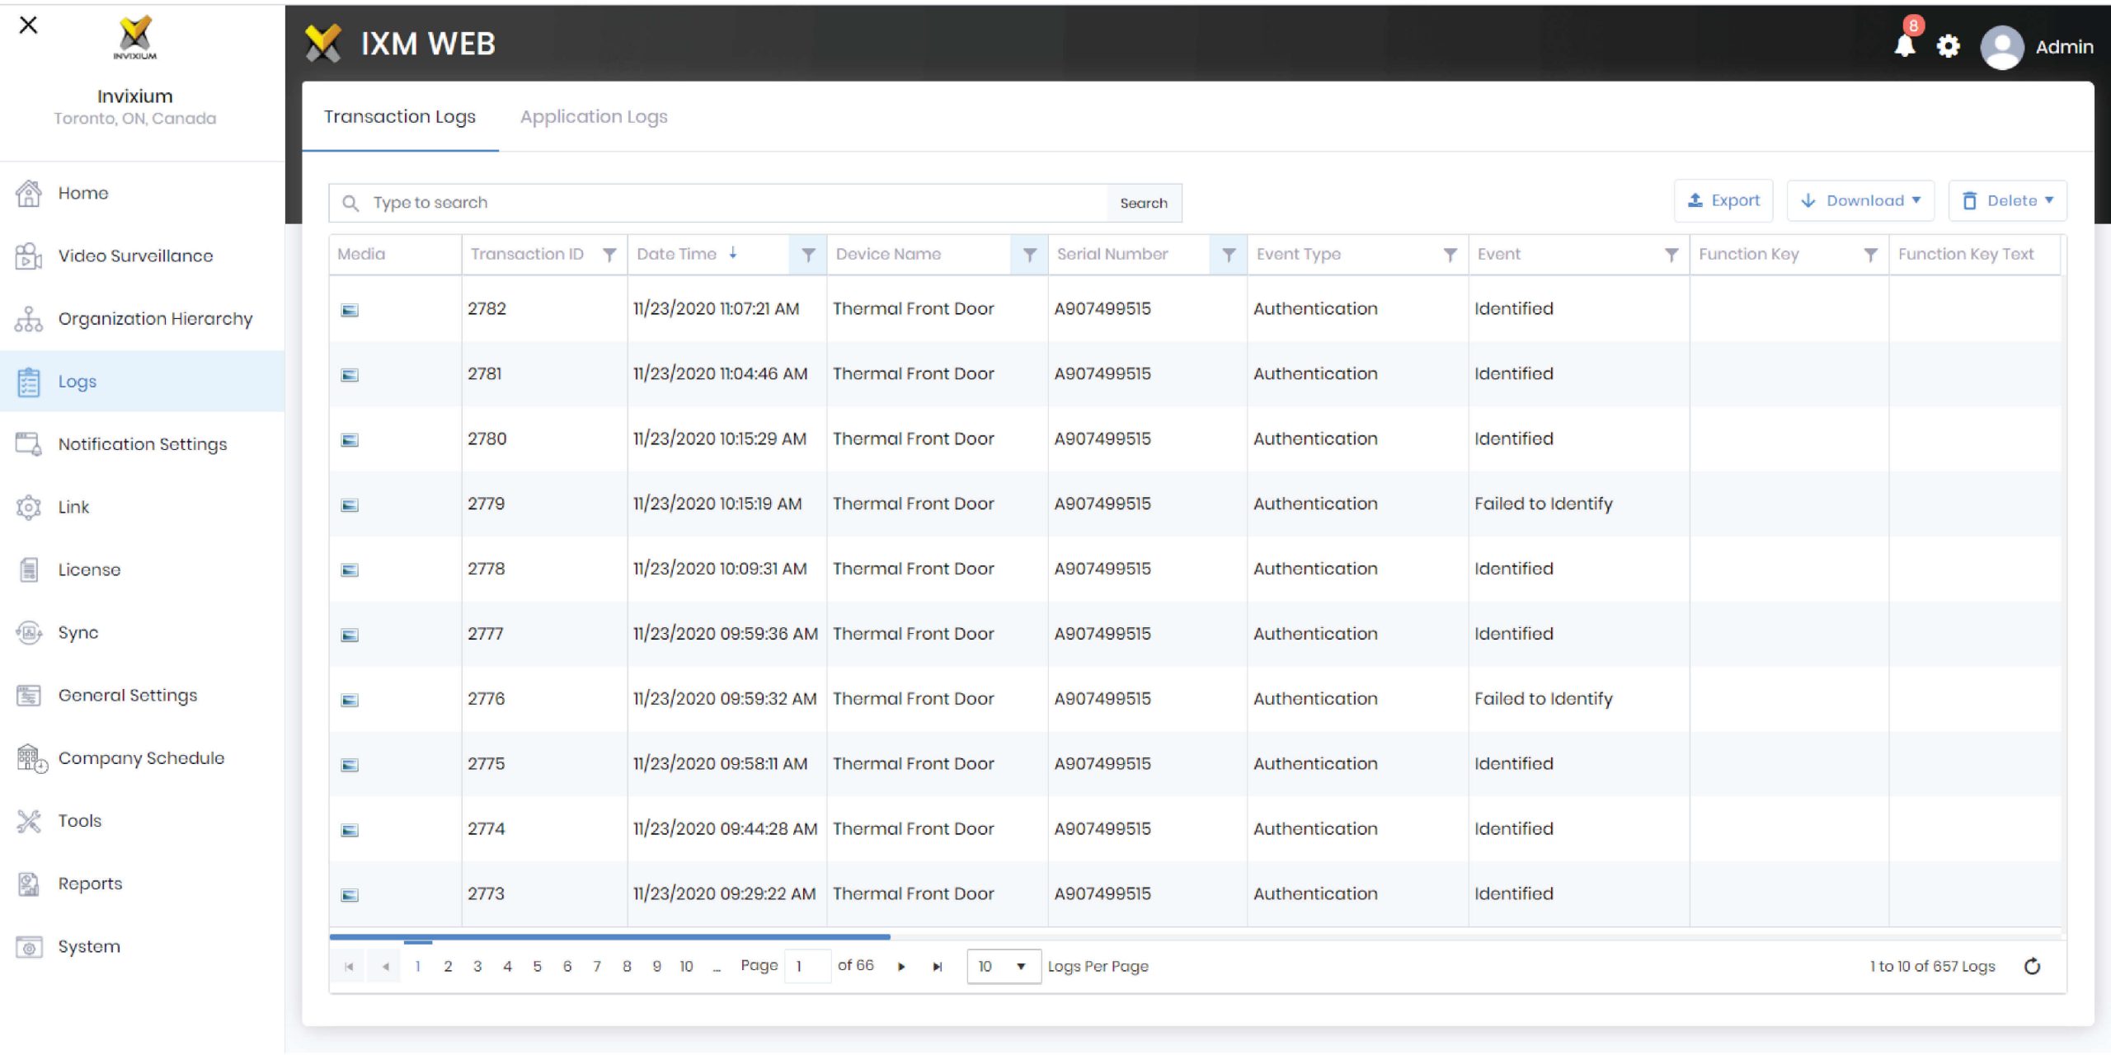Open Reports section
The height and width of the screenshot is (1055, 2111).
tap(89, 884)
